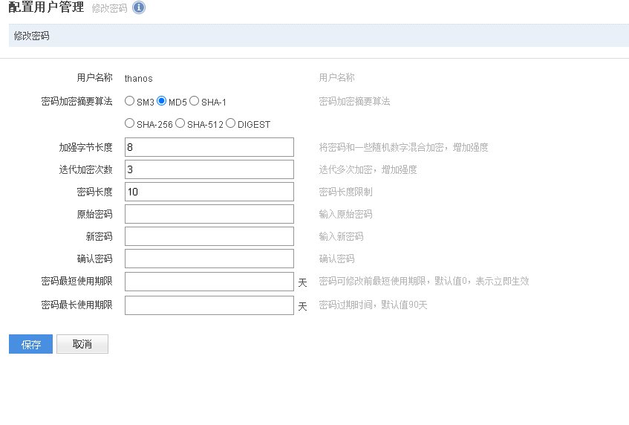Select the 密码最长使用期限 days field

coord(209,305)
